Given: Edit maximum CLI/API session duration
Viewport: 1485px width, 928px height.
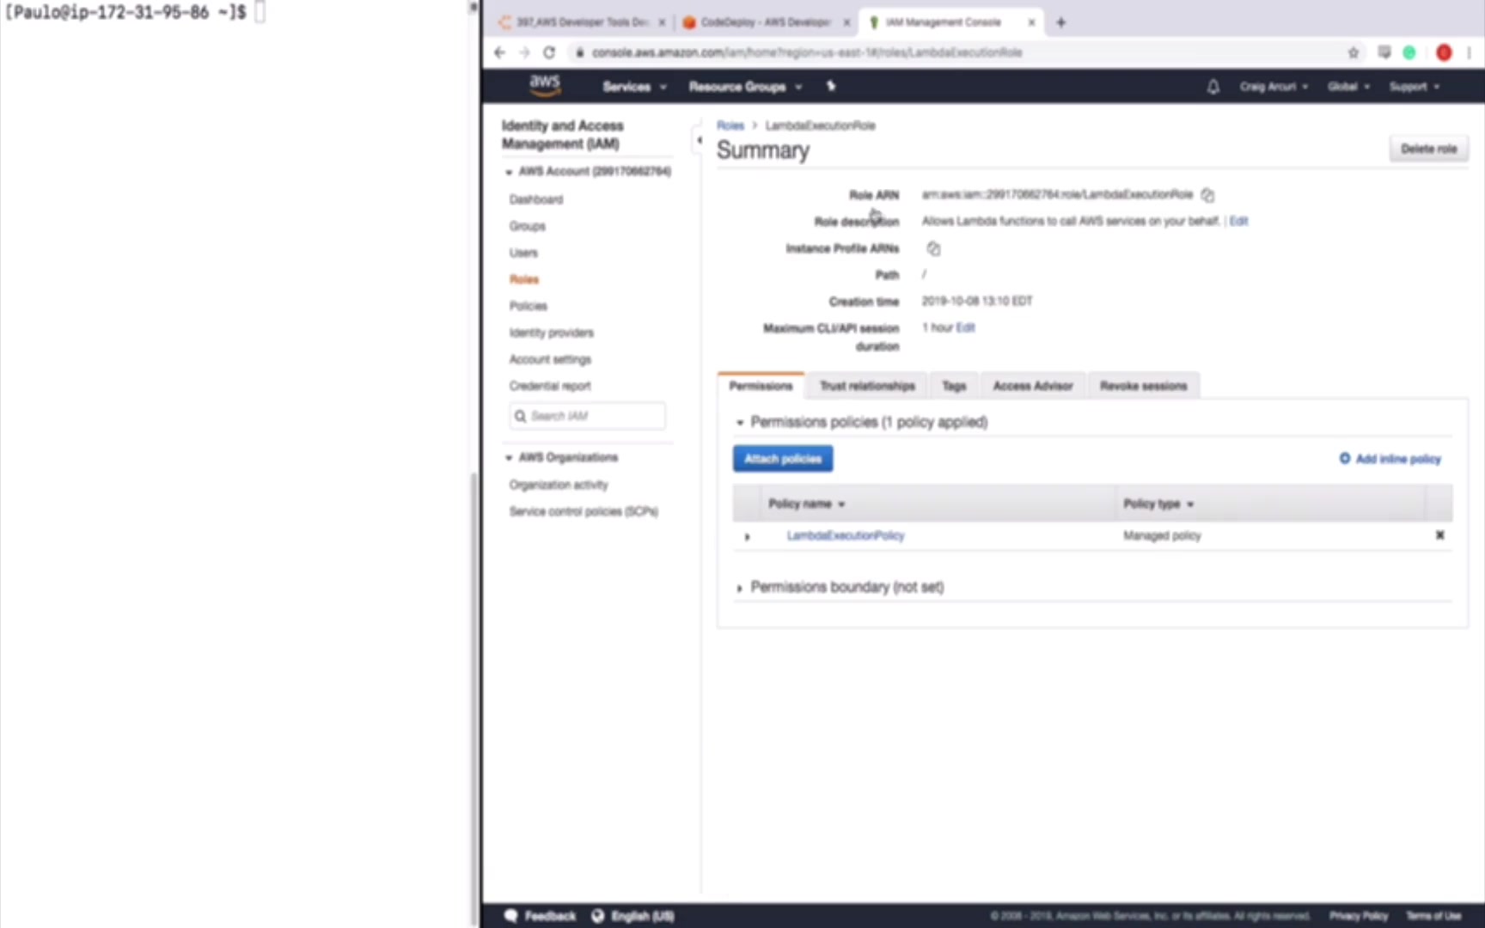Looking at the screenshot, I should pos(965,327).
